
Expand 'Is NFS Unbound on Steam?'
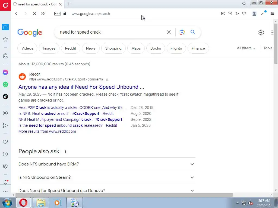107,177
